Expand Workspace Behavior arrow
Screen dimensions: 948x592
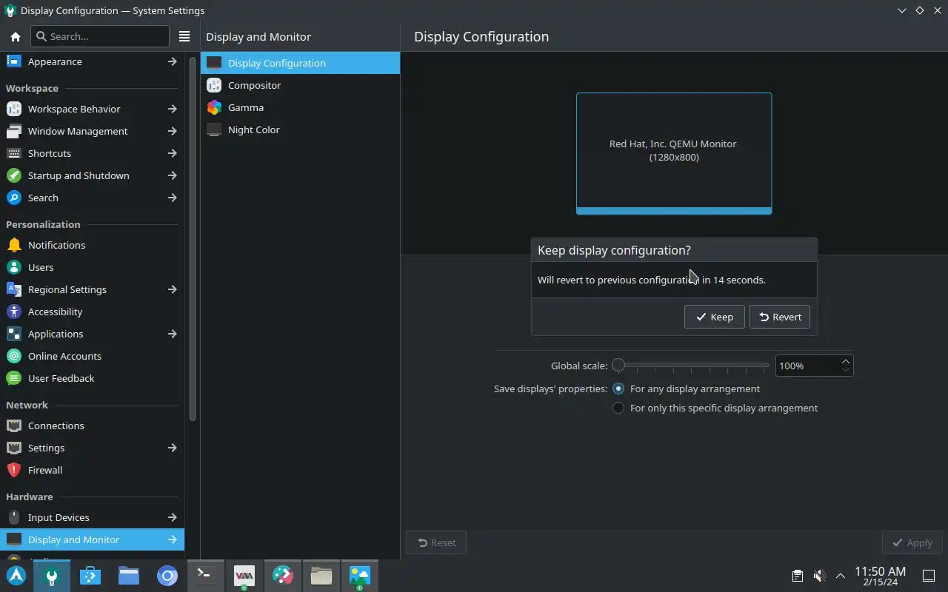[x=172, y=109]
